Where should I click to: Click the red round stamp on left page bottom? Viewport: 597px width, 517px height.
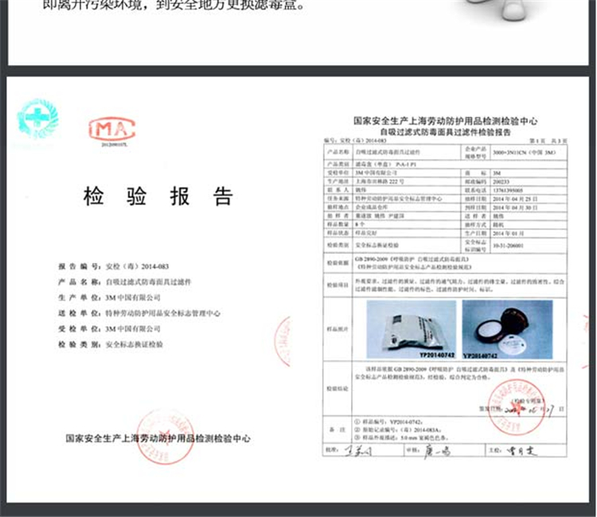[158, 429]
